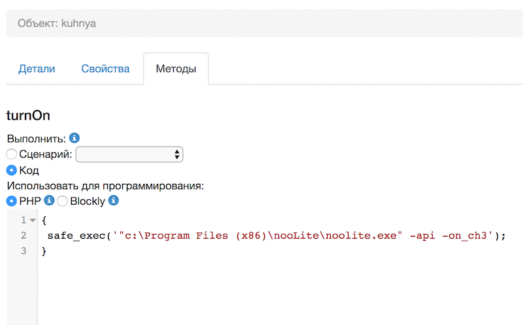
Task: Open the Детали tab
Action: (37, 69)
